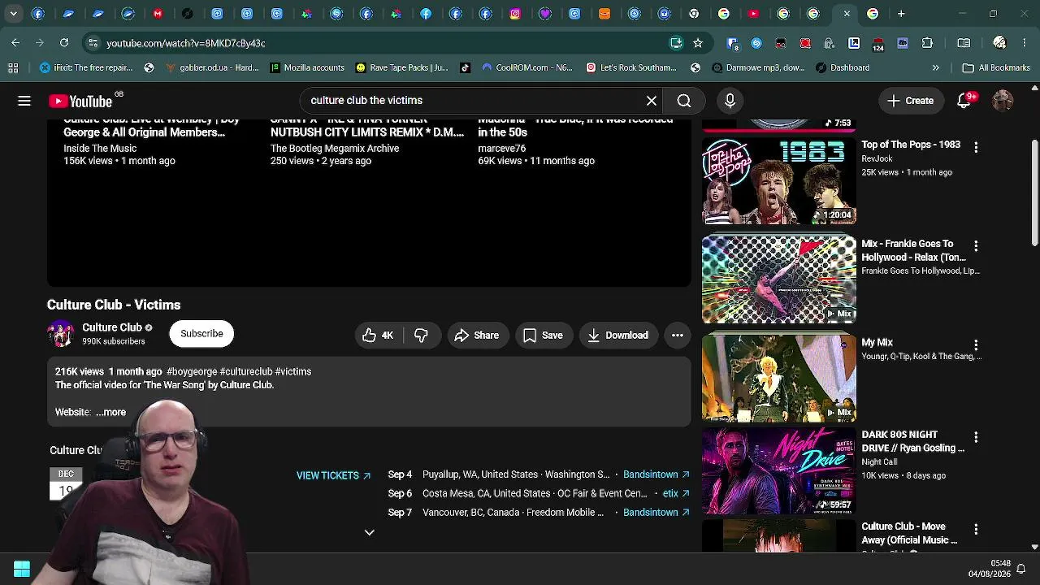Open the Top of The Pops 1983 thumbnail
Screen dimensions: 1040x585
pyautogui.click(x=779, y=182)
